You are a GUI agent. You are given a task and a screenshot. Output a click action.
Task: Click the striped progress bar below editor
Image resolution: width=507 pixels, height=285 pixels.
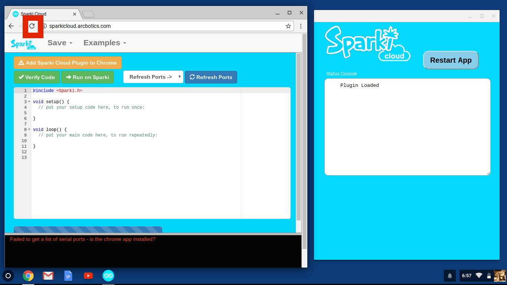[88, 230]
